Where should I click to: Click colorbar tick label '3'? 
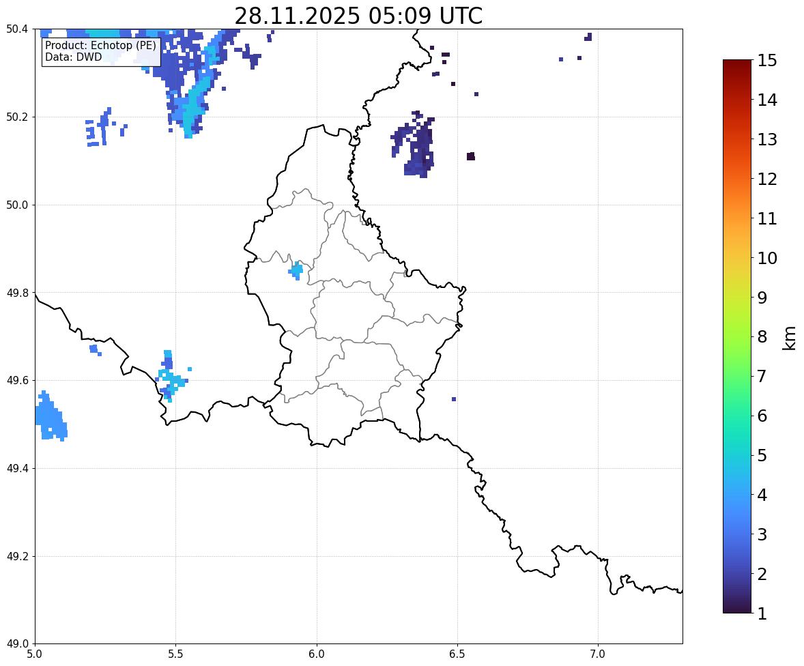762,534
